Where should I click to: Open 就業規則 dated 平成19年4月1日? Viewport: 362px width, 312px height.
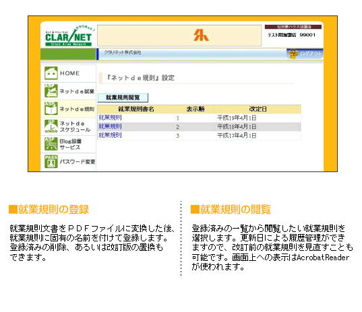coord(110,118)
